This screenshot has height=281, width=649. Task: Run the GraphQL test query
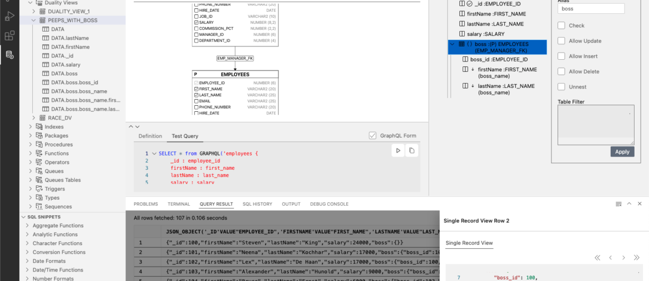(398, 150)
